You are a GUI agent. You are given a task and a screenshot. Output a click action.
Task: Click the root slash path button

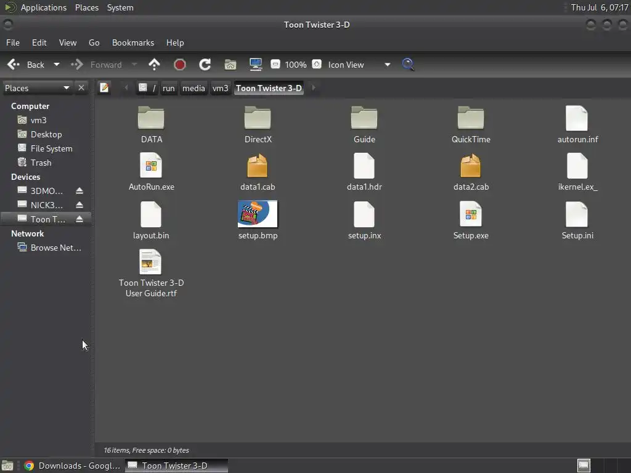point(147,88)
